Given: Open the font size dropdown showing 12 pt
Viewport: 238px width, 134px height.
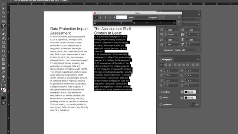Looking at the screenshot, I should (177, 30).
